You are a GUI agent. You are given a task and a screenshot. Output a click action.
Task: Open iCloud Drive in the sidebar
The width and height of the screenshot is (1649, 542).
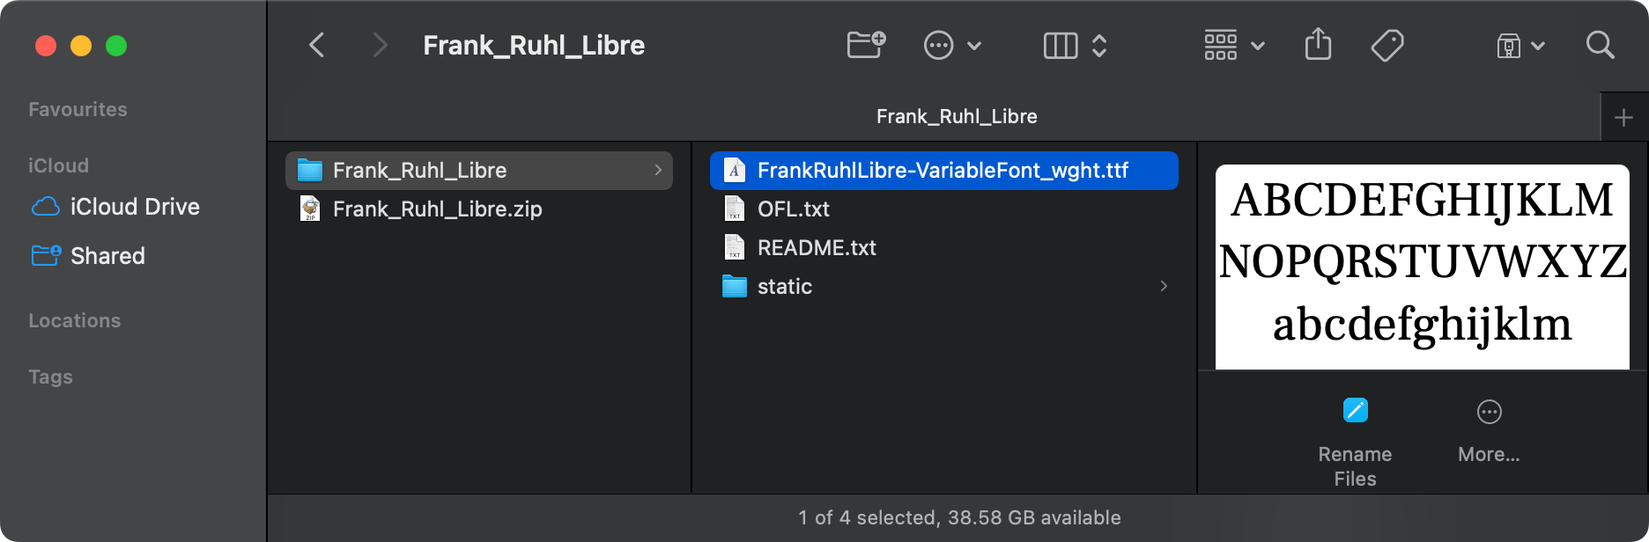pos(134,207)
